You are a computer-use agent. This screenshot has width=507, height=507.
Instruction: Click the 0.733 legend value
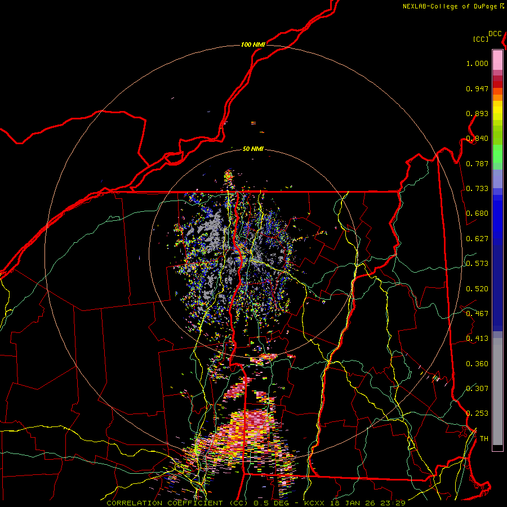point(477,189)
